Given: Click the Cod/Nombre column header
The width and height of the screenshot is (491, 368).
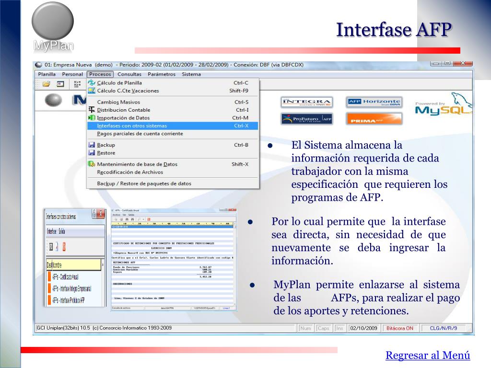Looking at the screenshot, I should (73, 265).
